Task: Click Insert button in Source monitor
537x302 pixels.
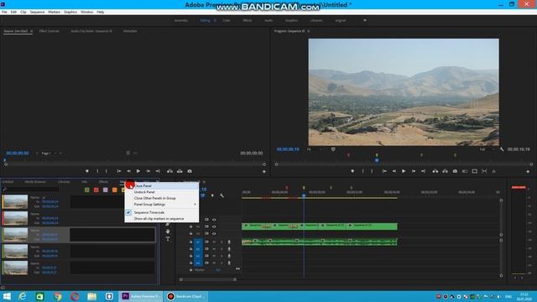Action: point(169,171)
